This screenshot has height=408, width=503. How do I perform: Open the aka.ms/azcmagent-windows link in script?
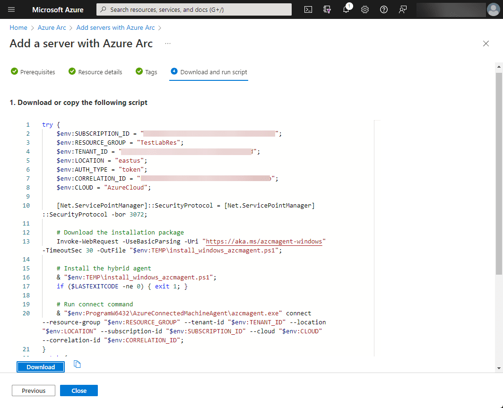pos(264,242)
